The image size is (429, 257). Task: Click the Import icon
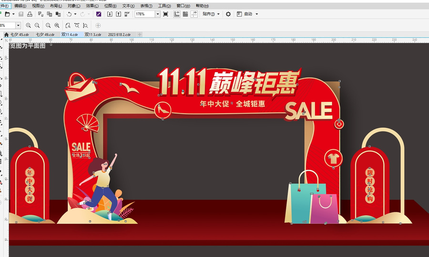[x=110, y=14]
